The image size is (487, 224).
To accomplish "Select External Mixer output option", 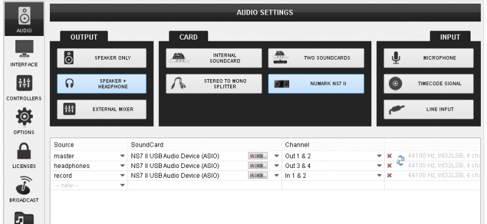I will (102, 110).
